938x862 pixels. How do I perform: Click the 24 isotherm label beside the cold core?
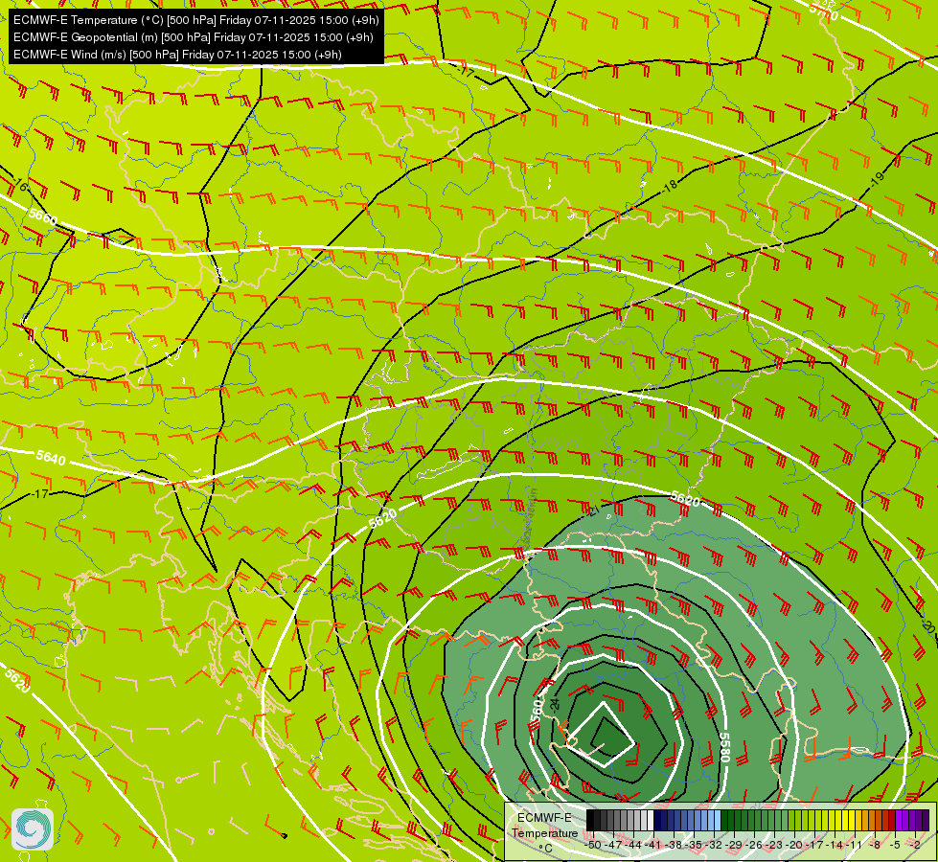tap(555, 705)
